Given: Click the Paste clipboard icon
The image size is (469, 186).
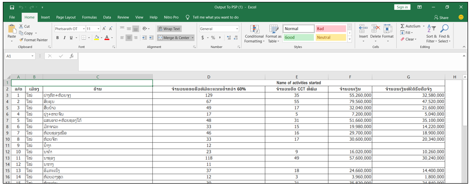Looking at the screenshot, I should coord(12,29).
